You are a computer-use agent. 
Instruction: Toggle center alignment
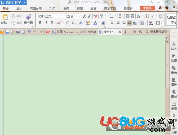[x=118, y=23]
